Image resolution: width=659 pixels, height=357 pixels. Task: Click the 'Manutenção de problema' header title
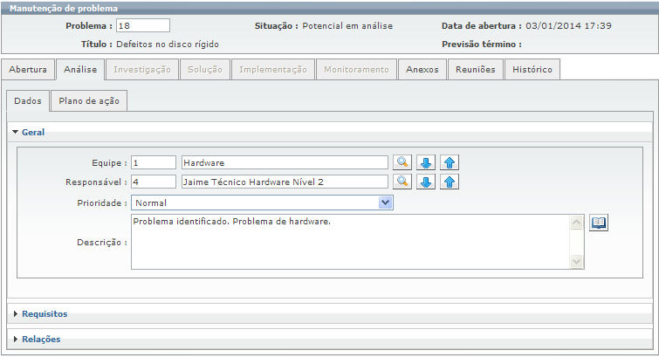(x=64, y=9)
